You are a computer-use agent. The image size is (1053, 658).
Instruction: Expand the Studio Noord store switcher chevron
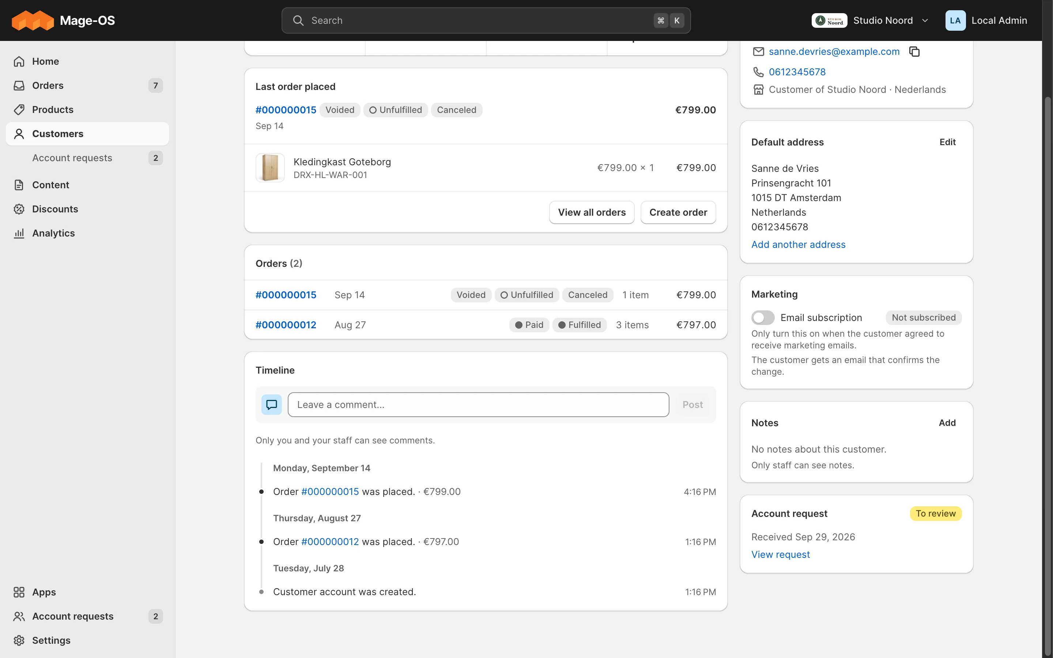(x=925, y=20)
